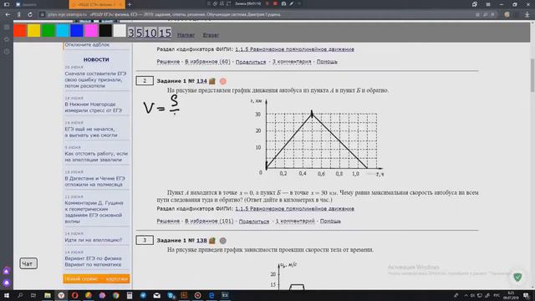Pick the blue marker color
This screenshot has height=301, width=535.
[77, 31]
